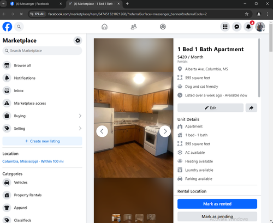The width and height of the screenshot is (273, 223).
Task: Click the Parking available text
Action: tap(199, 179)
